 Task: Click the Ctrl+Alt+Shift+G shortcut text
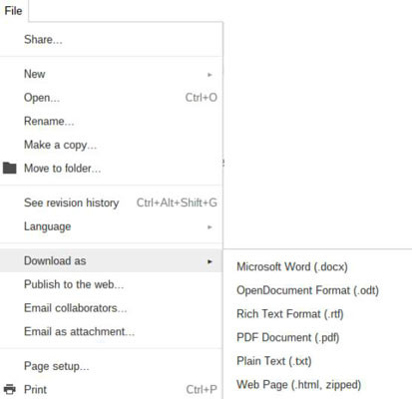click(177, 202)
